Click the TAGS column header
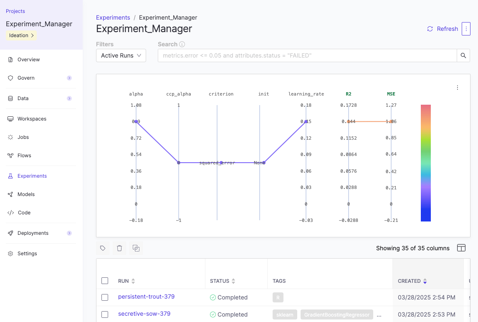 [279, 281]
